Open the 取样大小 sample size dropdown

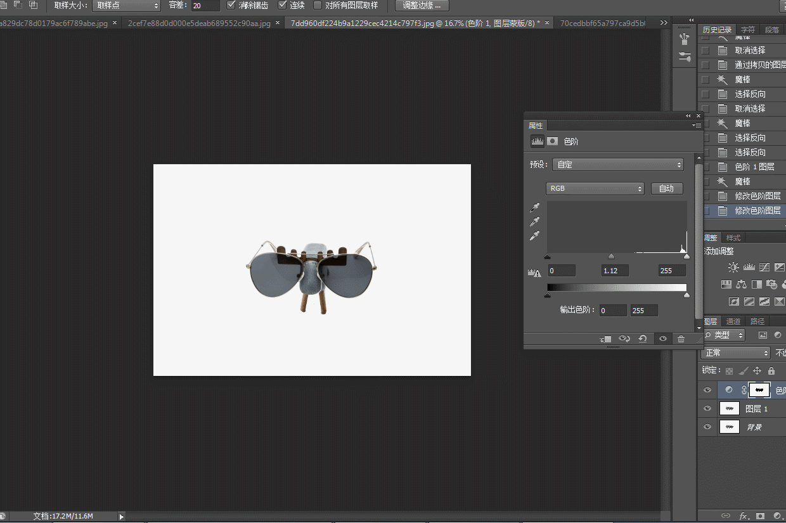127,5
